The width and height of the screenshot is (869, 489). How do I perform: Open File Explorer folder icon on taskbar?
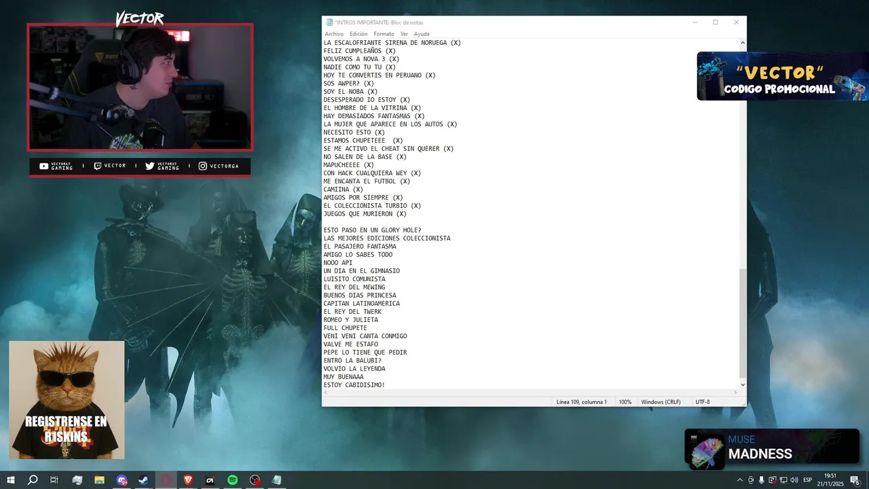tap(99, 480)
